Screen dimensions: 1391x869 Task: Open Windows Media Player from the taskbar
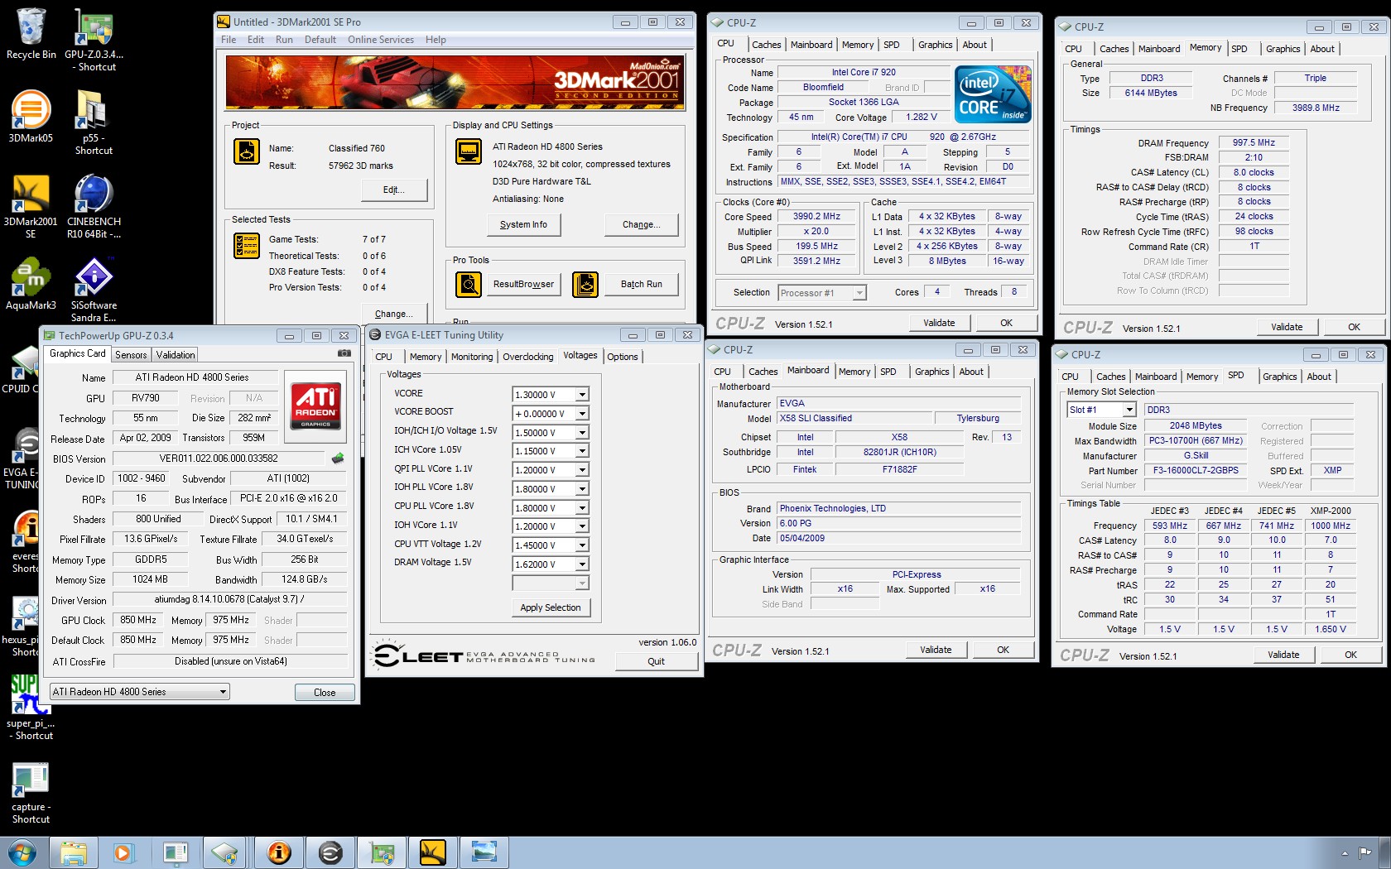click(x=123, y=852)
